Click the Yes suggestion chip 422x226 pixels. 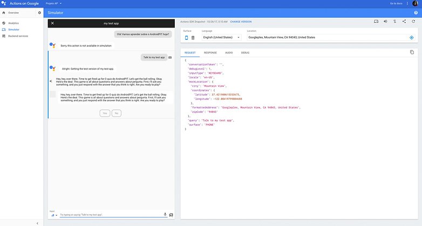click(x=105, y=113)
